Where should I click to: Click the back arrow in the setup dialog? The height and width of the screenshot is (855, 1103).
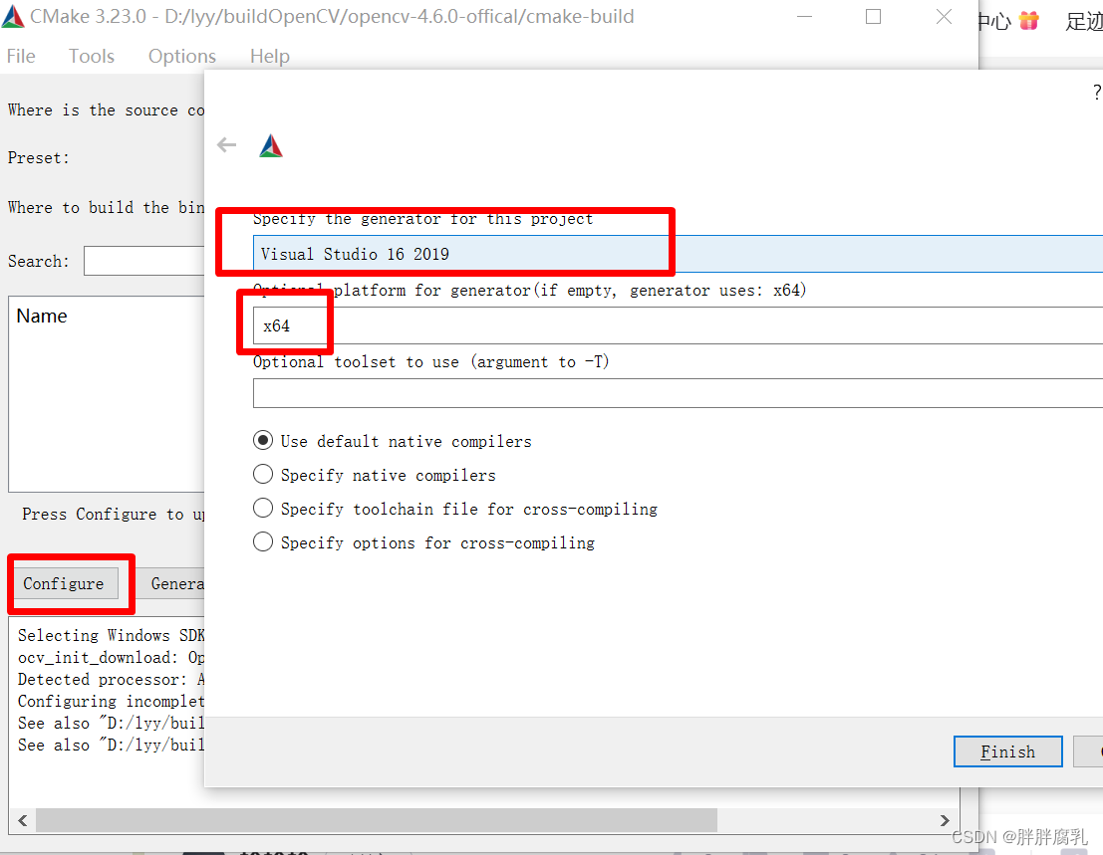(x=226, y=144)
